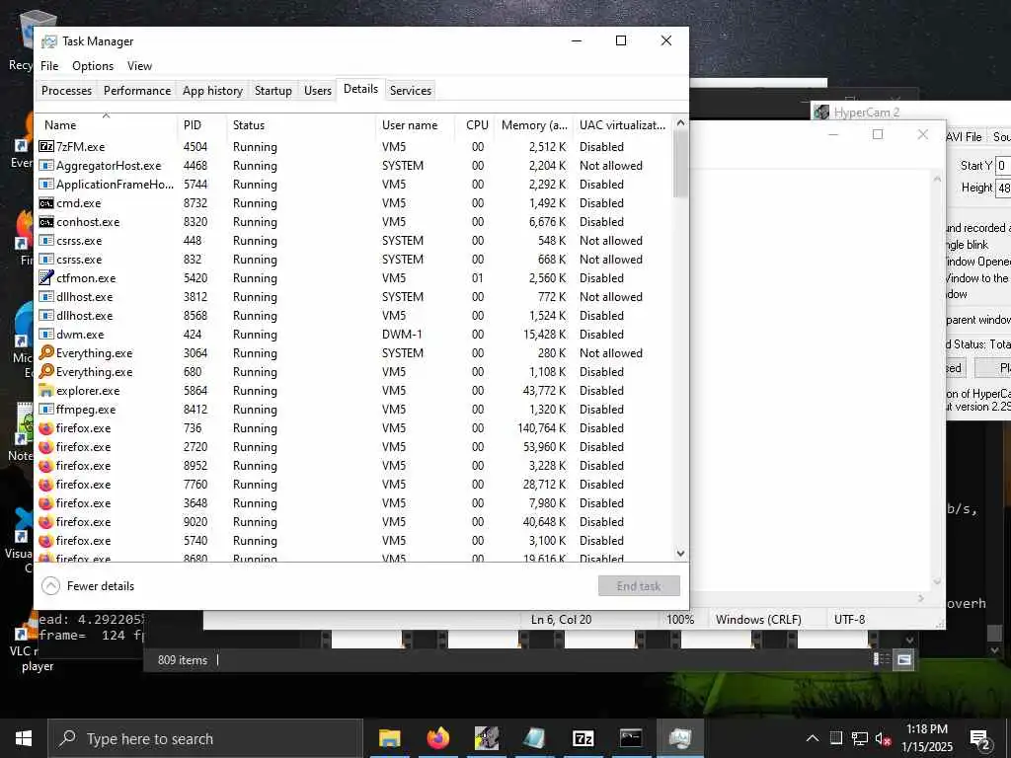Open the AVI File tab in HyperCam
This screenshot has height=758, width=1011.
click(x=964, y=136)
